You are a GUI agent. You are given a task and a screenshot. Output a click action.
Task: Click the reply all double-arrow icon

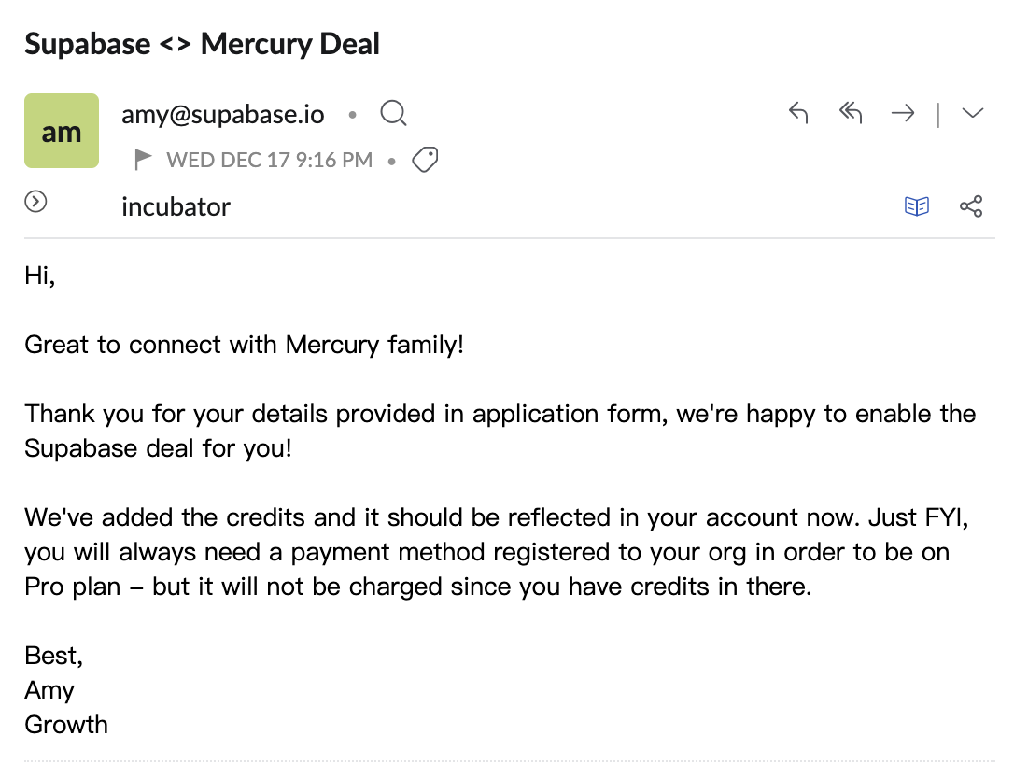click(850, 114)
